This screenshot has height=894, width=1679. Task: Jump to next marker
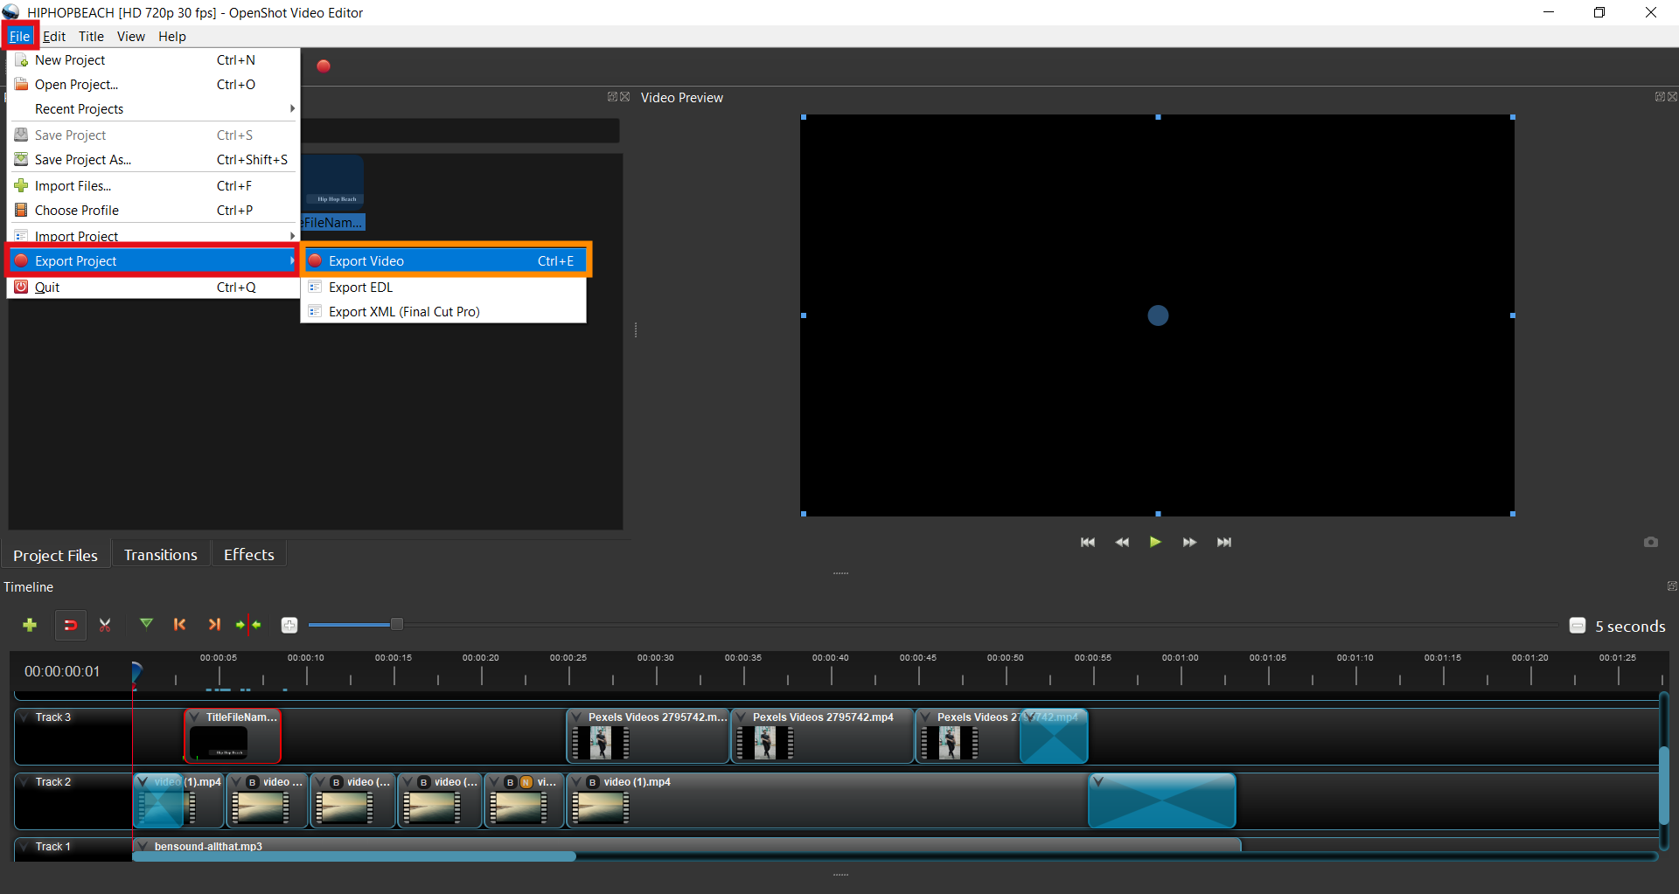coord(214,624)
